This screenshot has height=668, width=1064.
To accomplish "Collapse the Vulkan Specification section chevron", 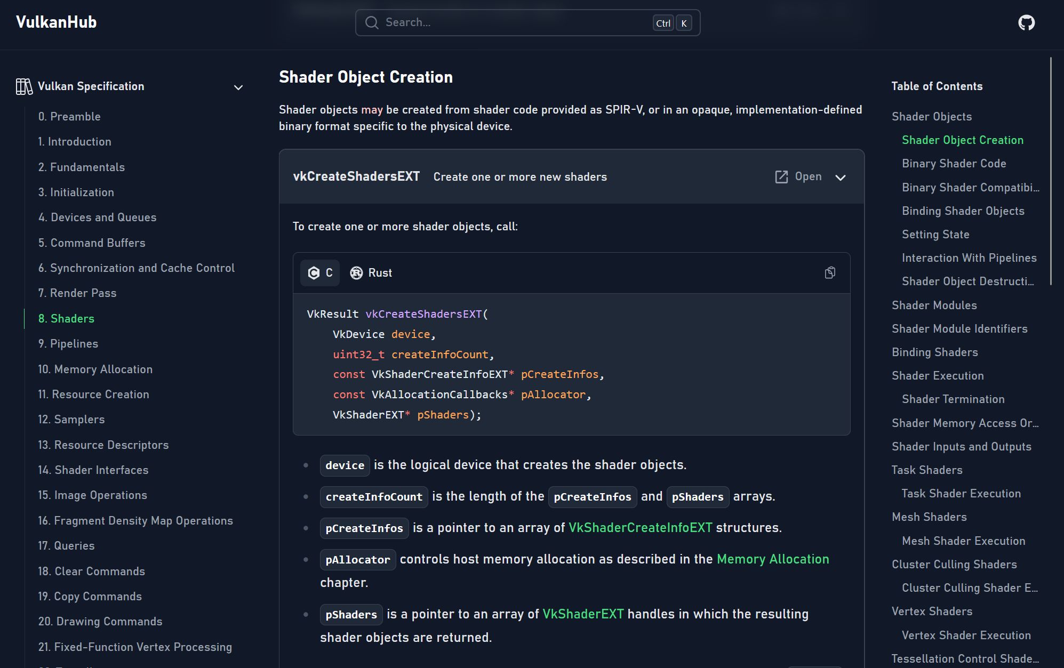I will (x=238, y=87).
